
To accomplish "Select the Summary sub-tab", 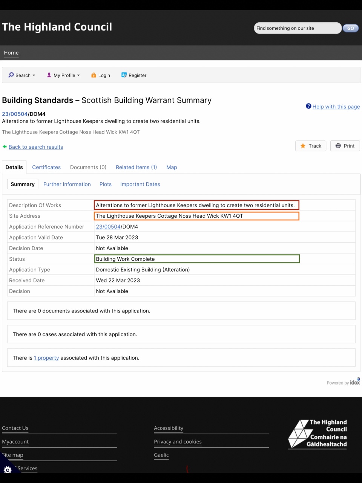I will coord(23,184).
